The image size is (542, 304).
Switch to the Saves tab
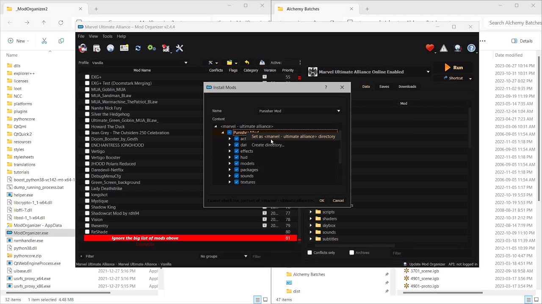[384, 87]
